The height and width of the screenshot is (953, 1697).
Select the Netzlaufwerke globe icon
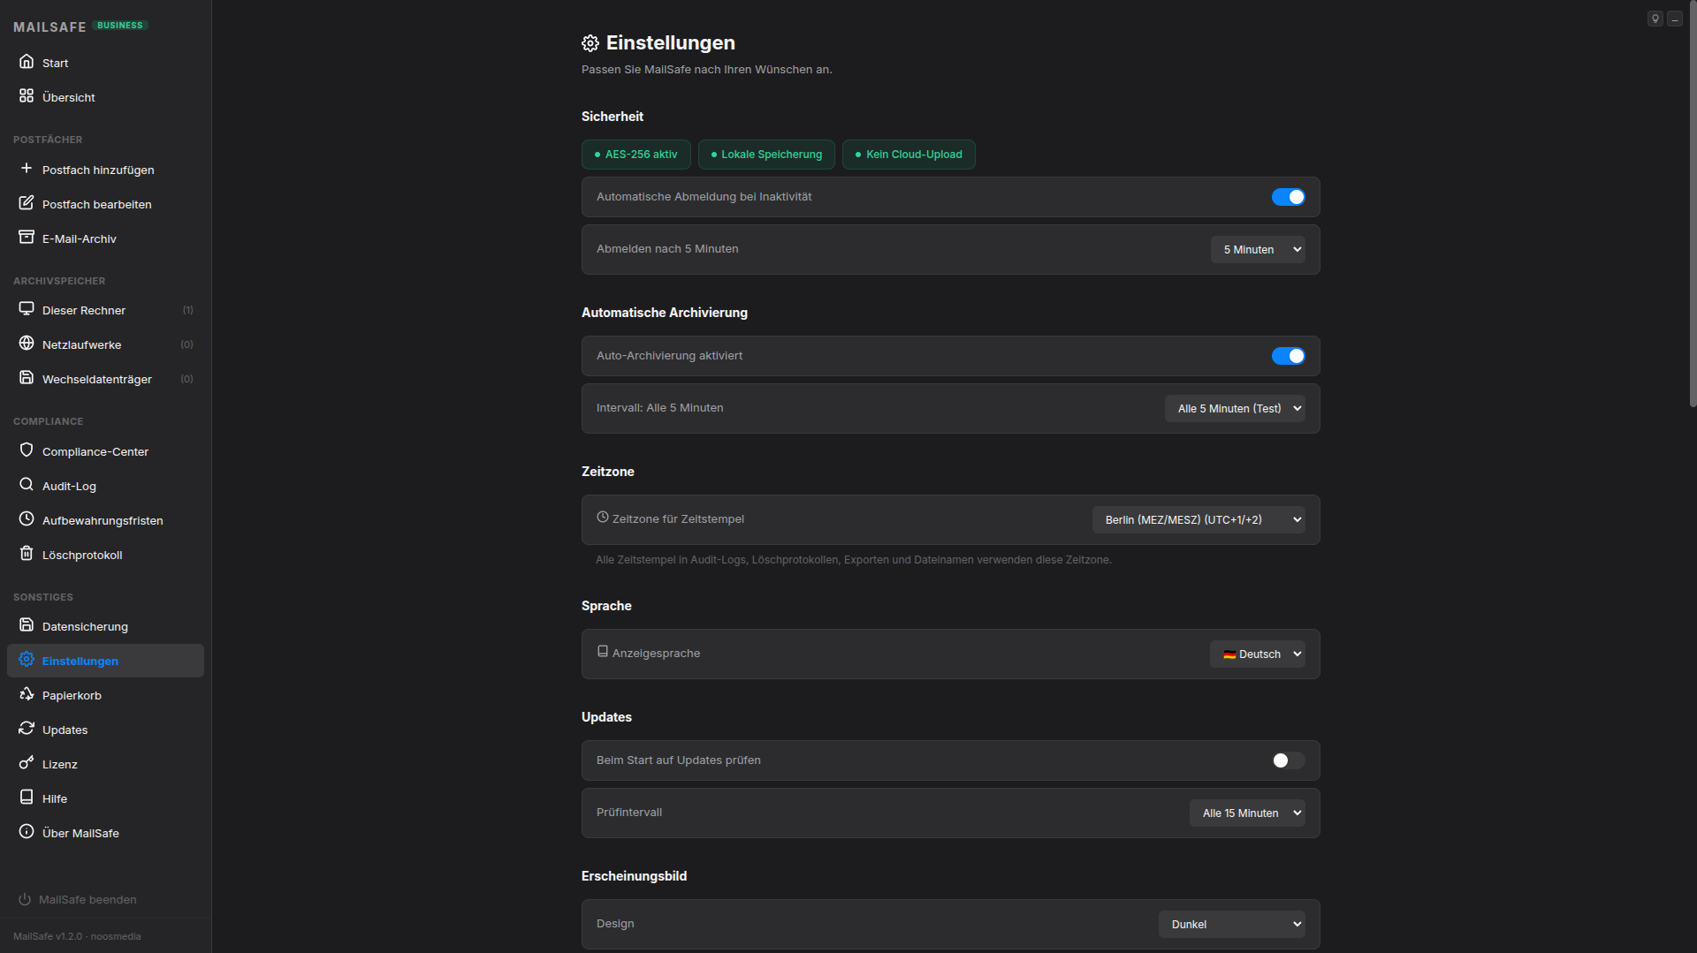pos(27,344)
